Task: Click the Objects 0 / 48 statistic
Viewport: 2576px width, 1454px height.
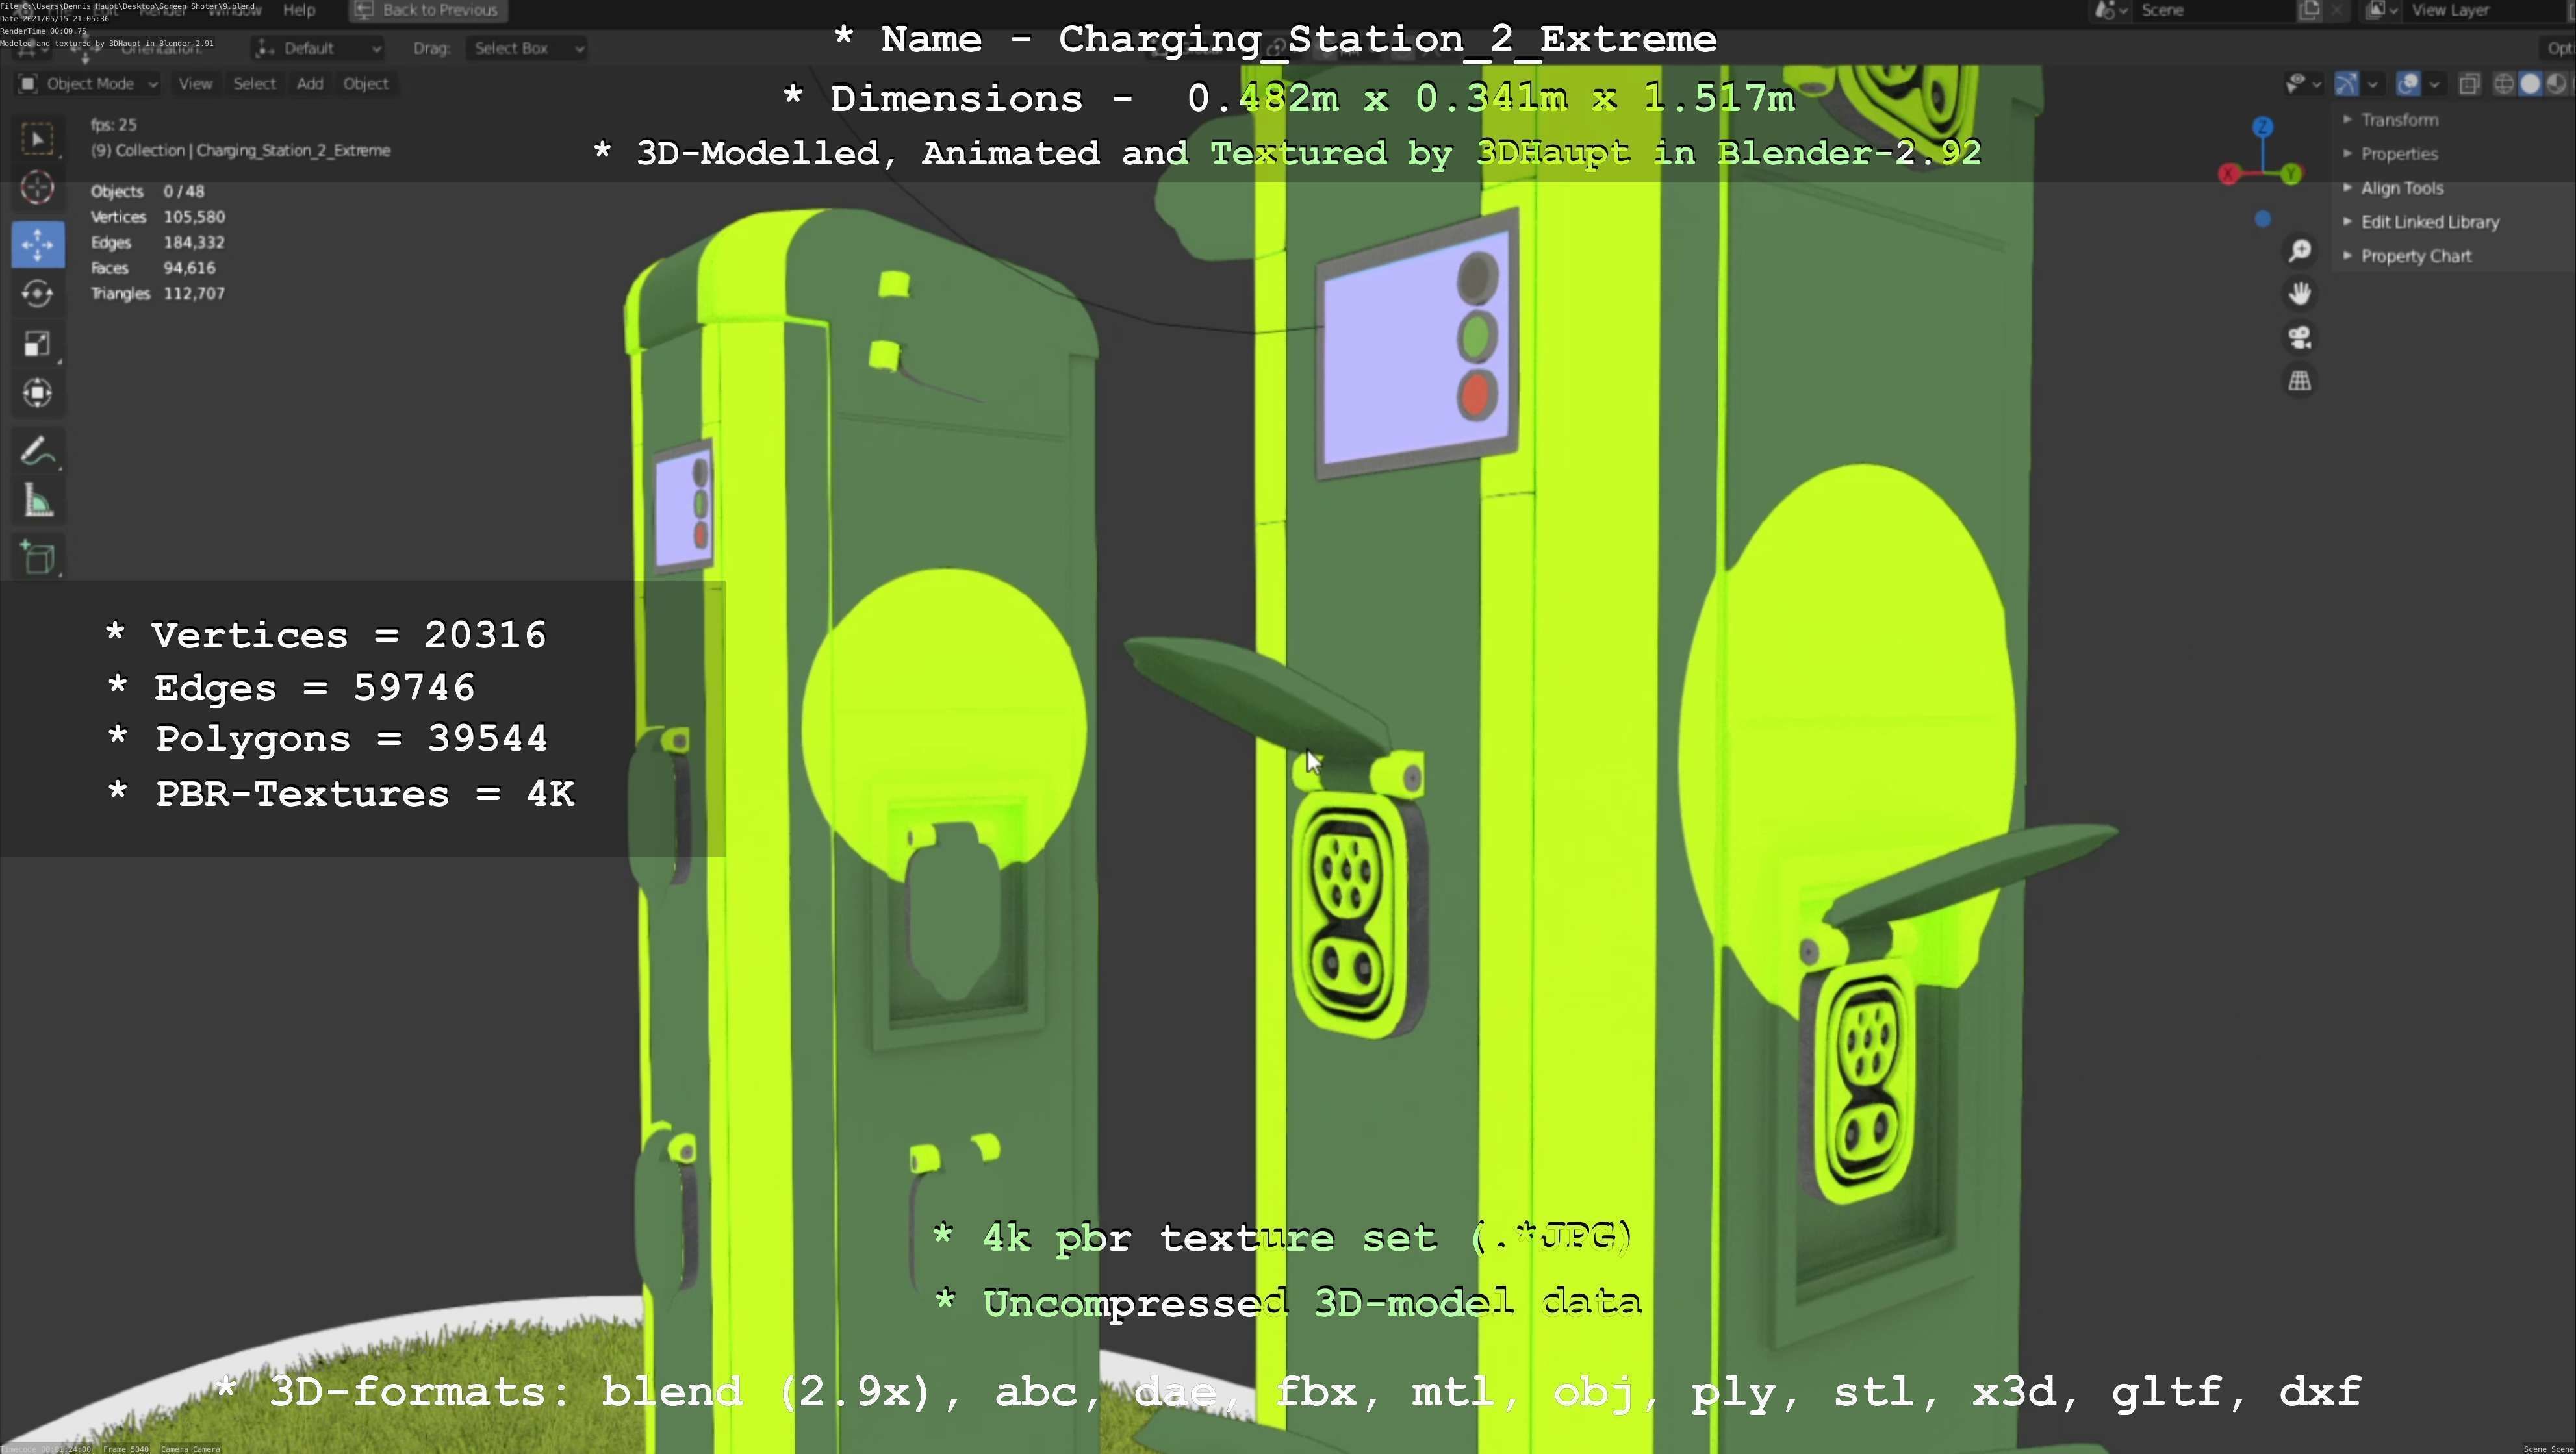Action: point(147,191)
